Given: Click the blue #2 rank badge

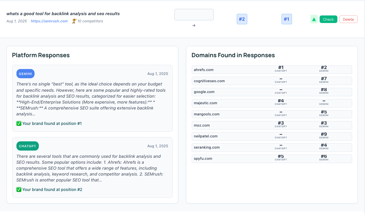Looking at the screenshot, I should pyautogui.click(x=242, y=19).
